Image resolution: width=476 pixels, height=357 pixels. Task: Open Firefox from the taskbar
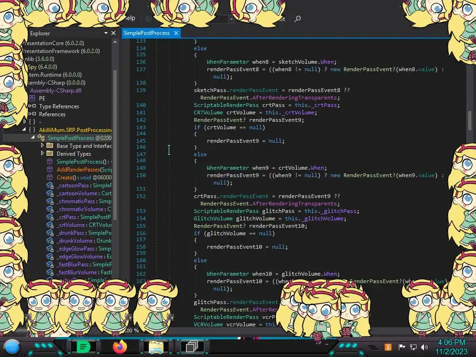(x=119, y=346)
